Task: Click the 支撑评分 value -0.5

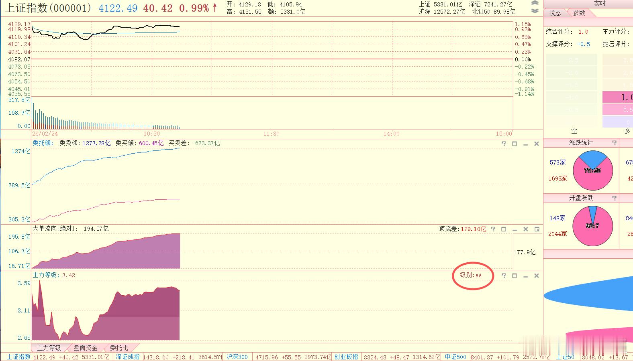Action: click(x=583, y=44)
